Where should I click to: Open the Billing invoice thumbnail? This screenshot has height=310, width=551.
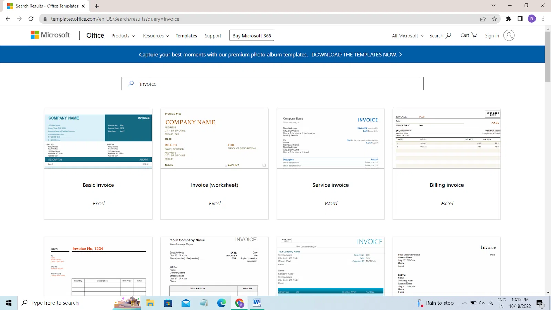[447, 139]
